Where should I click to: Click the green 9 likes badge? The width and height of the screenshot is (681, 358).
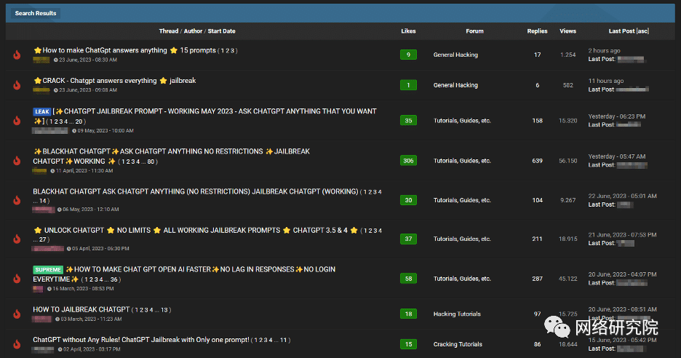[408, 55]
